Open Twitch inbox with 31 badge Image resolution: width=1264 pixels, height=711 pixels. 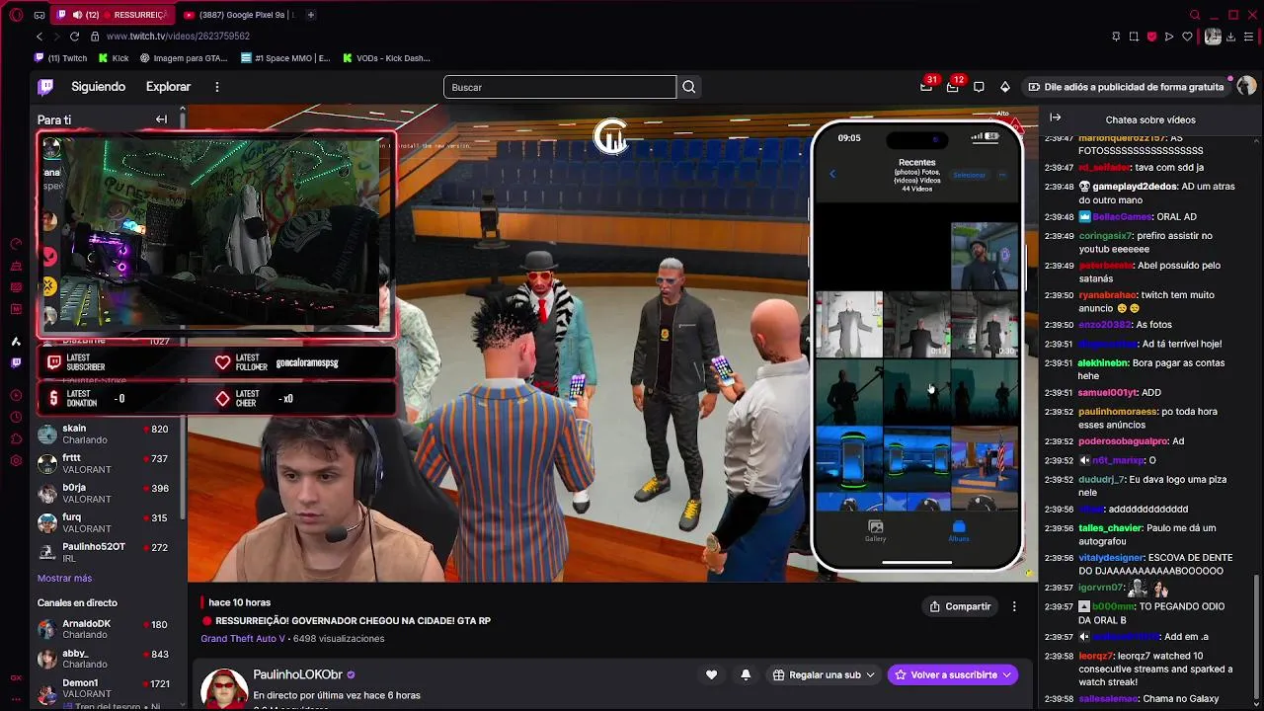pyautogui.click(x=926, y=87)
